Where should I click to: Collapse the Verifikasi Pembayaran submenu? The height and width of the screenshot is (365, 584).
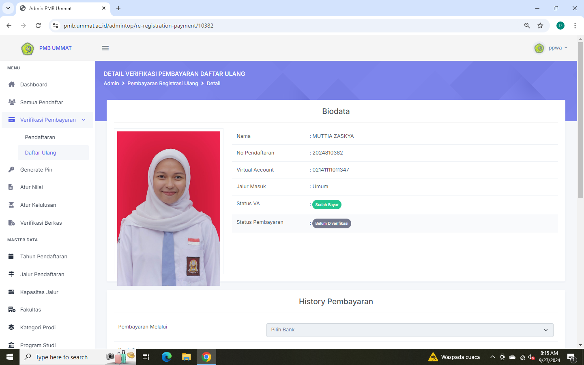(x=84, y=120)
